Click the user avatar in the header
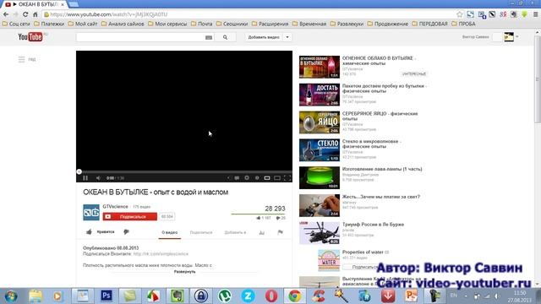 point(509,36)
